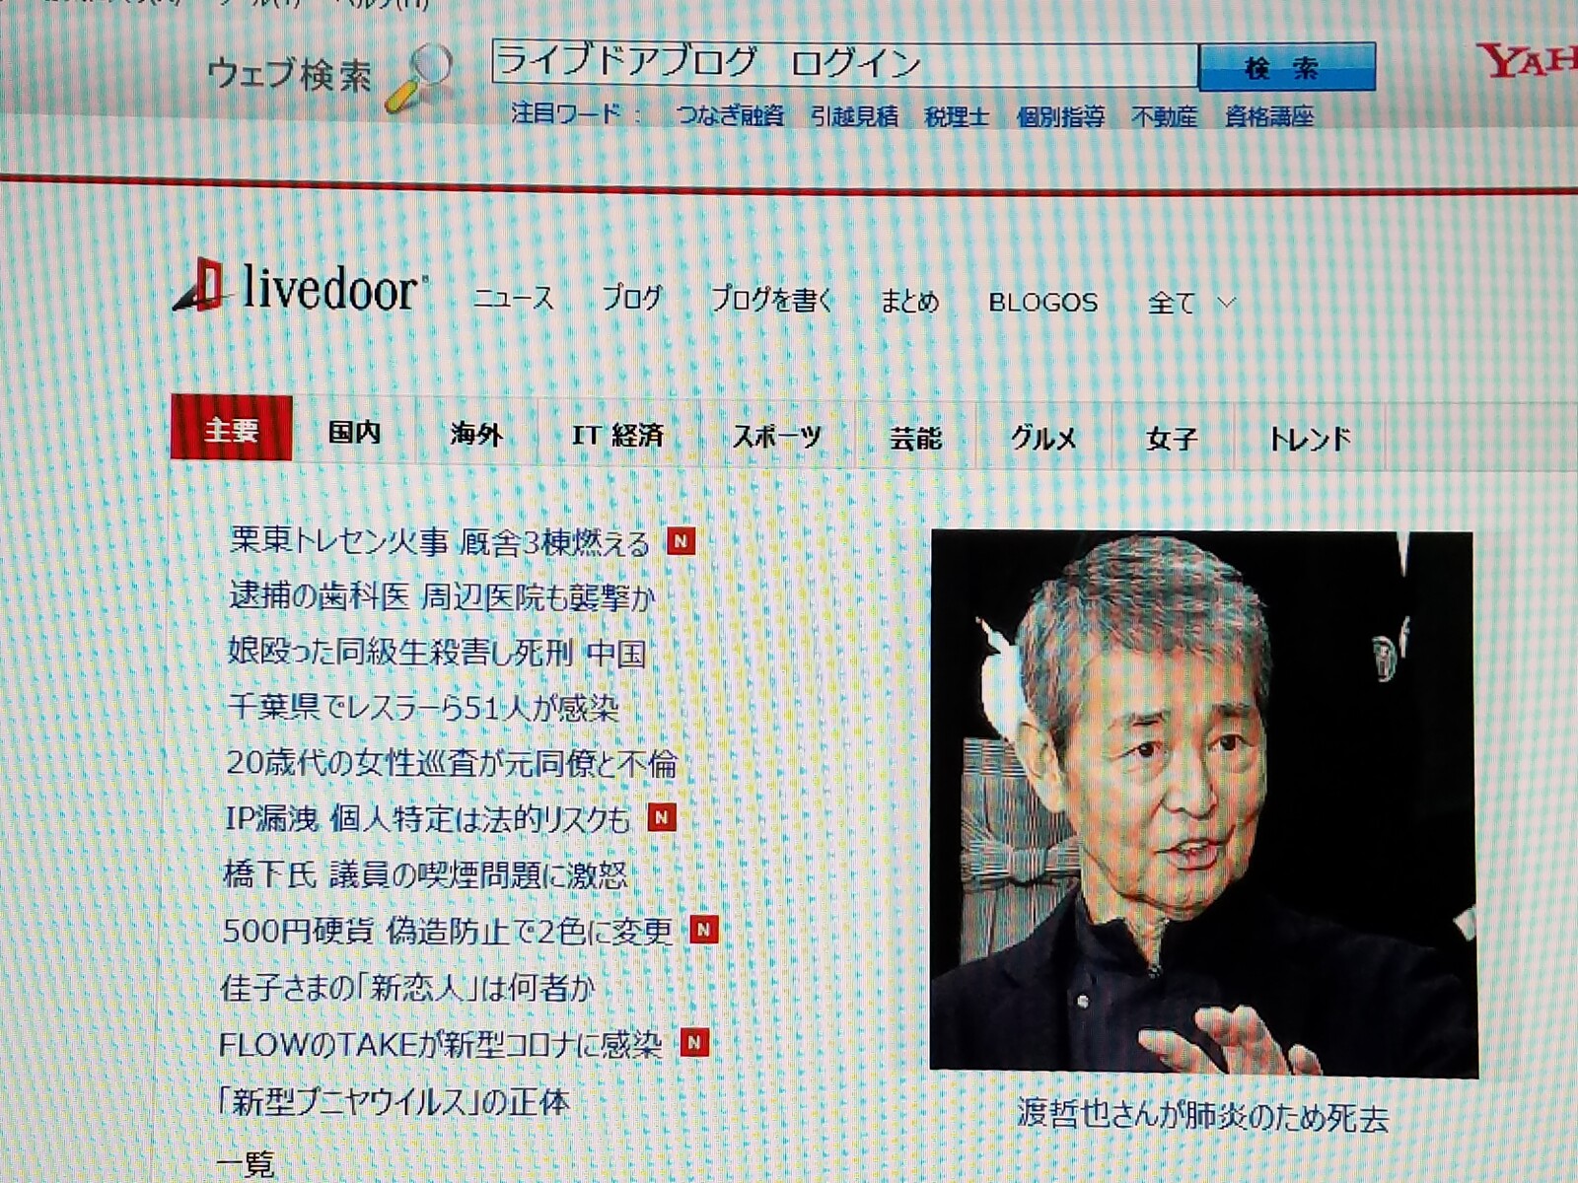1578x1183 pixels.
Task: Click the ブログを書く link
Action: click(772, 300)
